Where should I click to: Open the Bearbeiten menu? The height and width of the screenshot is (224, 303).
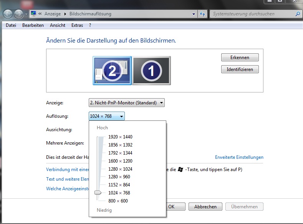pos(33,25)
